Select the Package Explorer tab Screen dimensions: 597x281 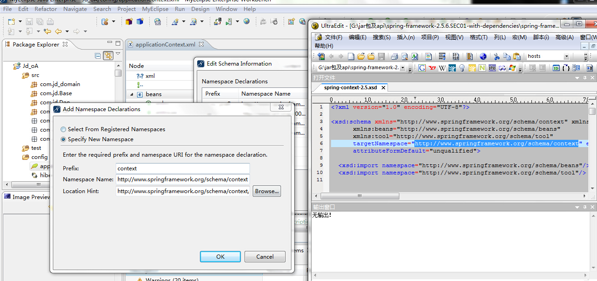coord(36,44)
